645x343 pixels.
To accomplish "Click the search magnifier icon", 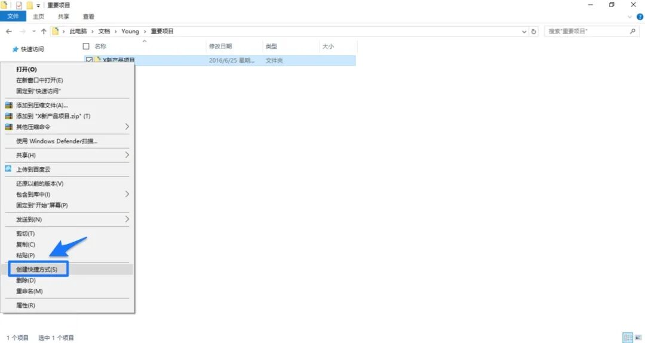I will (632, 31).
